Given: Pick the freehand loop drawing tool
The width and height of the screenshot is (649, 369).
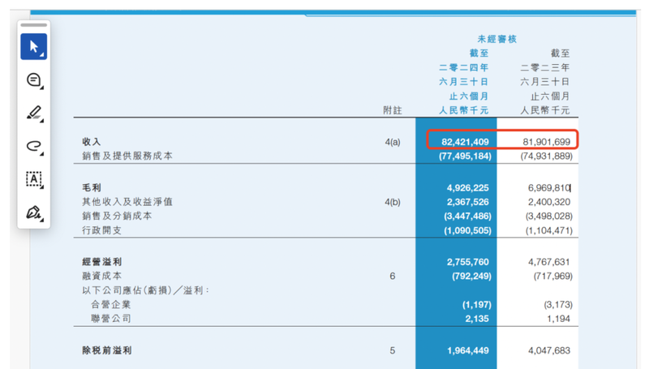Looking at the screenshot, I should [33, 146].
